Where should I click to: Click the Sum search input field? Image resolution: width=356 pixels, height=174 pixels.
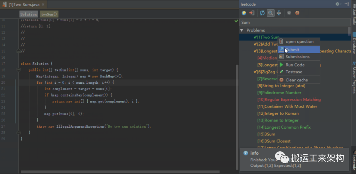[x=295, y=22]
